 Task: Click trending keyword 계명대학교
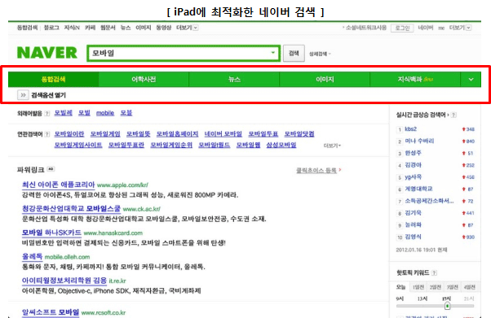418,189
